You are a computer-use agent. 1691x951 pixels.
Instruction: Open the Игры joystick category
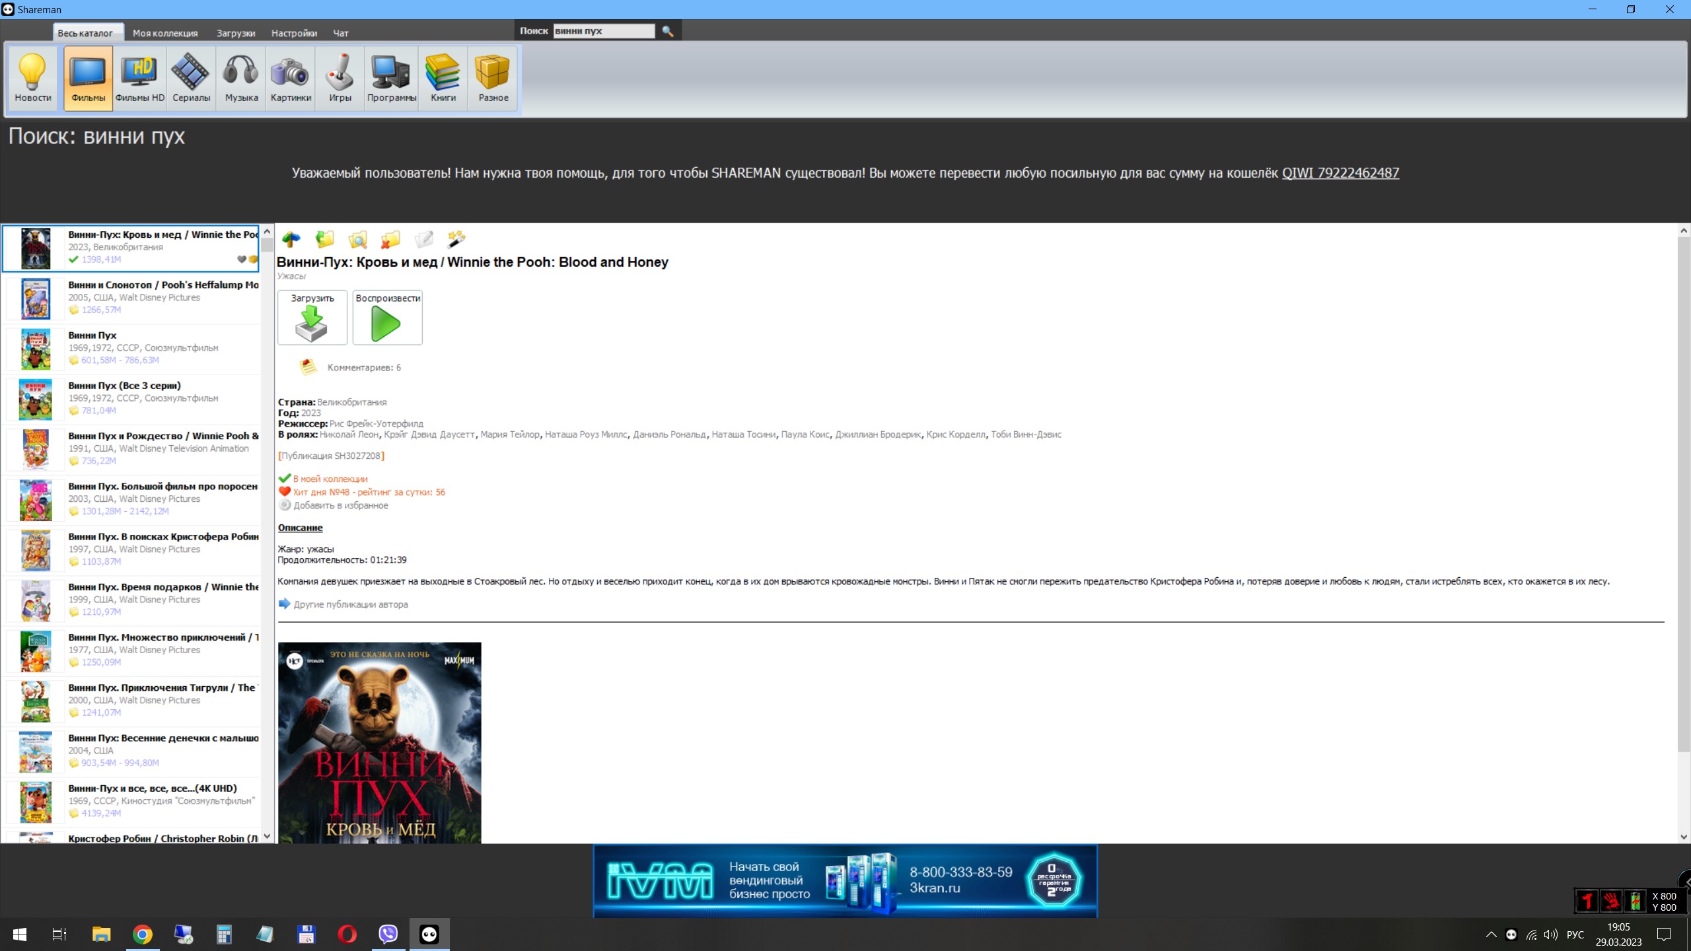click(x=340, y=78)
